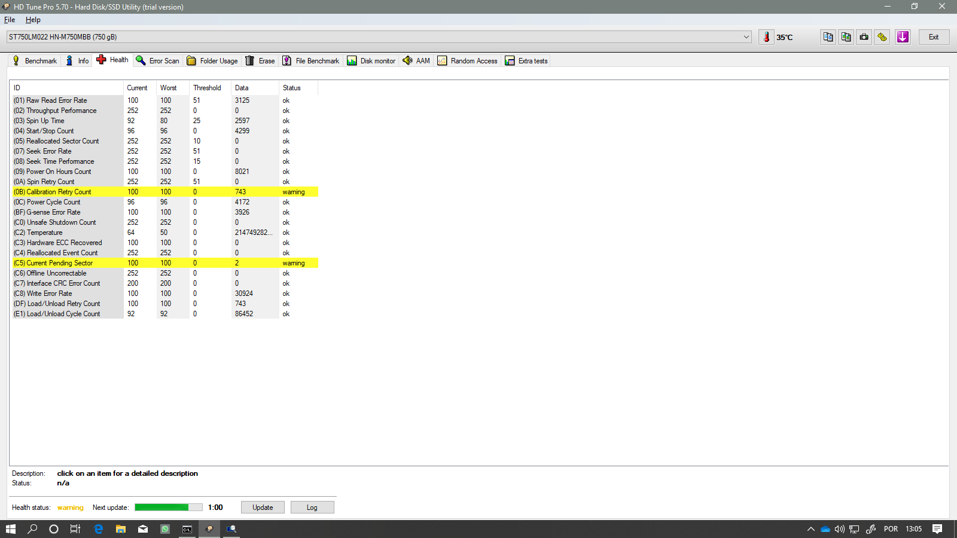Click the Current column header
957x538 pixels.
(141, 88)
